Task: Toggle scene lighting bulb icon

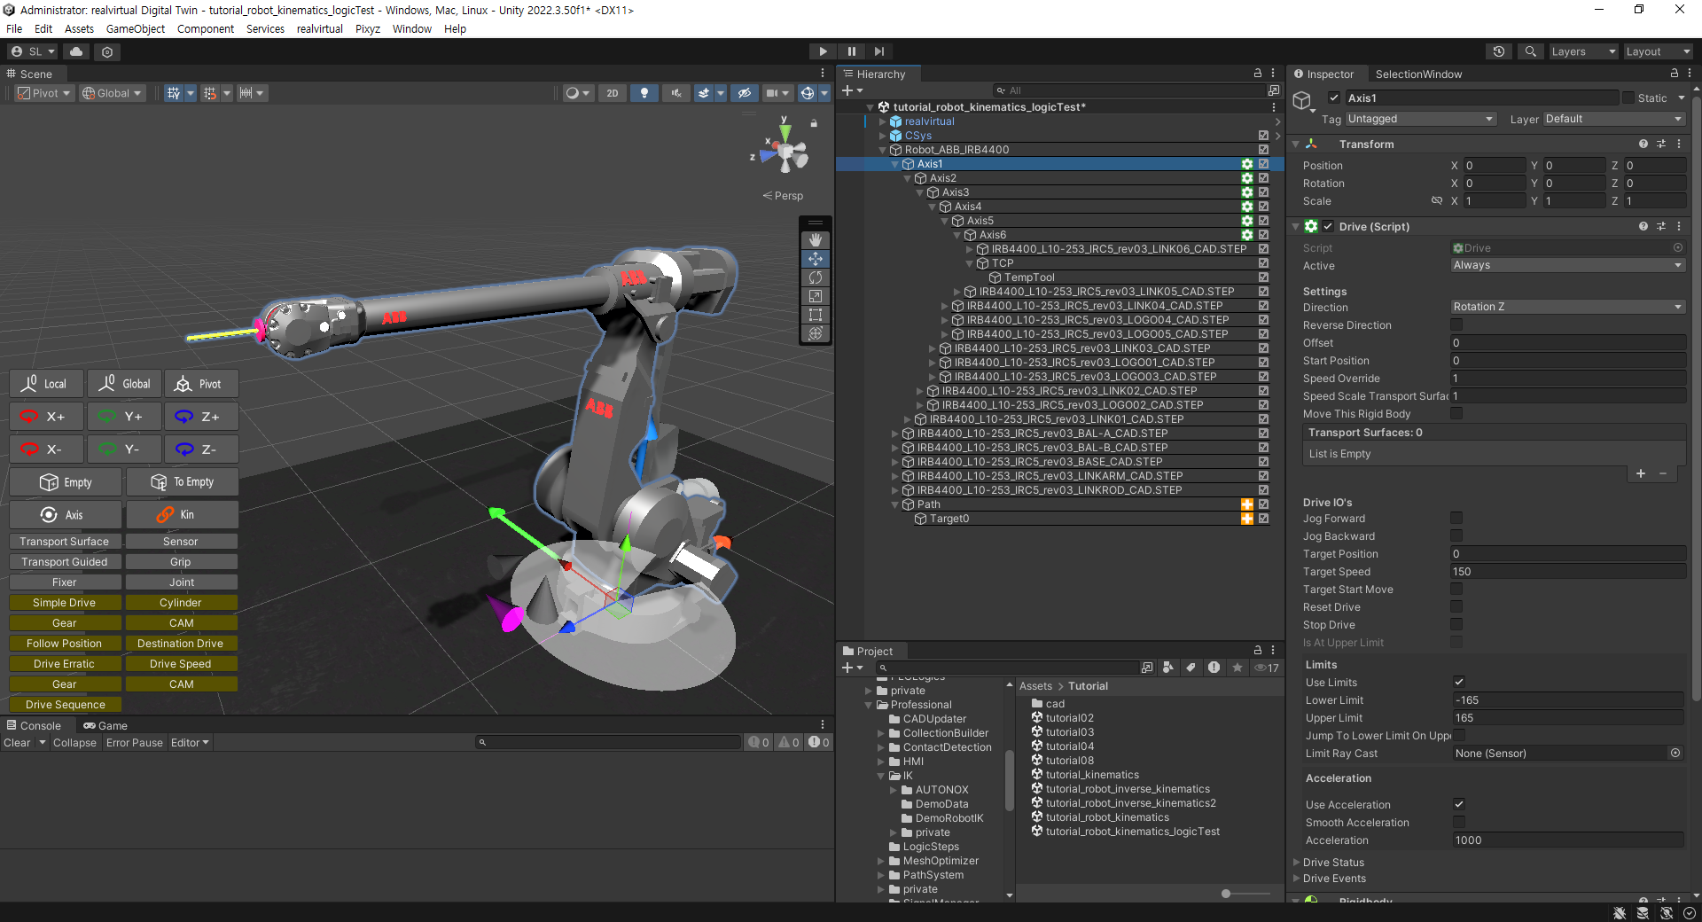Action: (644, 93)
